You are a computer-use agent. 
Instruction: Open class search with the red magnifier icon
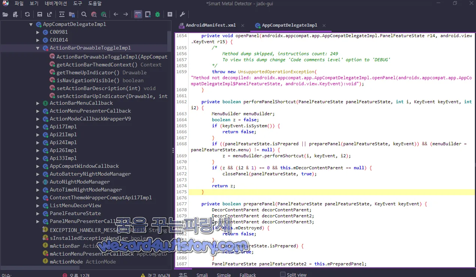pos(94,14)
